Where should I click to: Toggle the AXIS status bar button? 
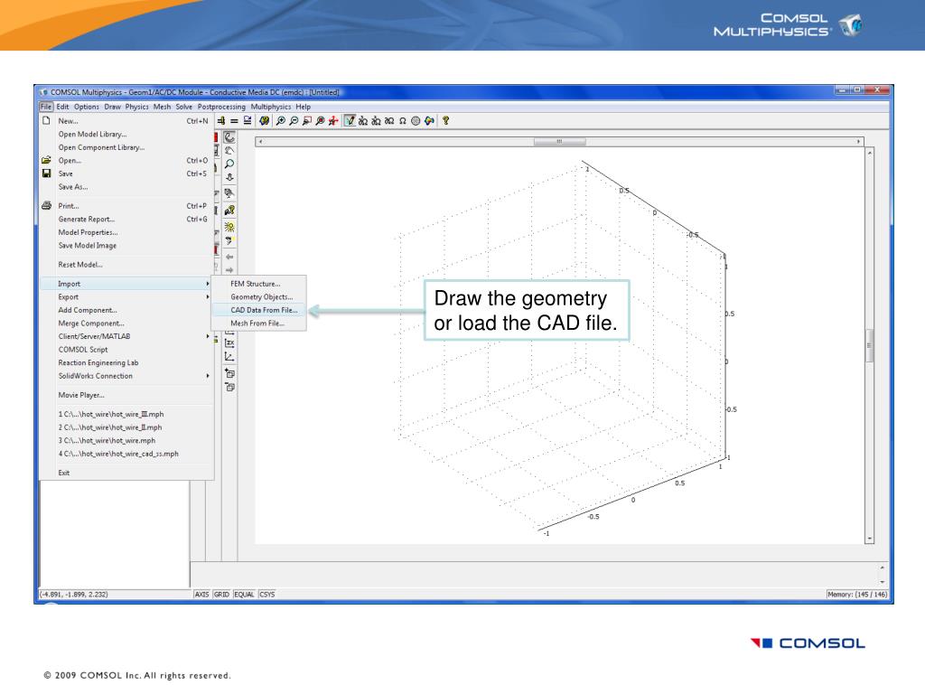[201, 595]
